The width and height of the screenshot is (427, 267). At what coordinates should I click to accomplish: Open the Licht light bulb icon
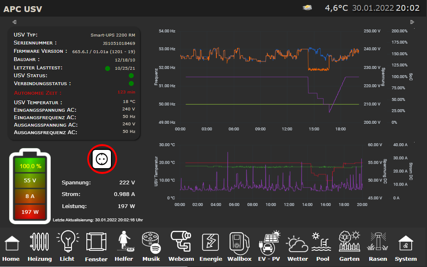68,241
